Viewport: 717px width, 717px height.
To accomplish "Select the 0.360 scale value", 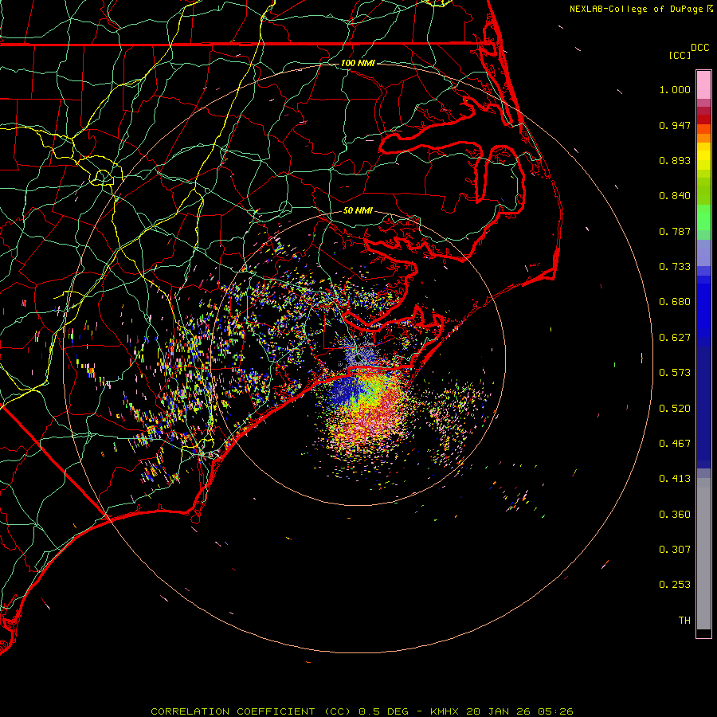I will pos(675,515).
